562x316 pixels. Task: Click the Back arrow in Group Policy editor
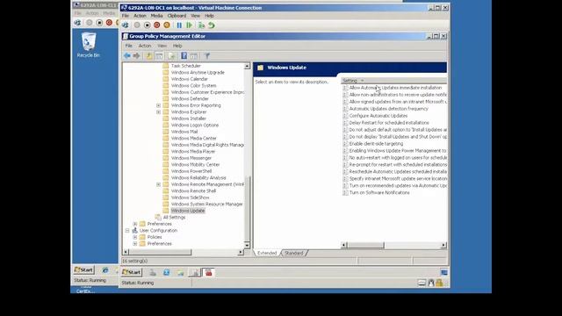126,56
